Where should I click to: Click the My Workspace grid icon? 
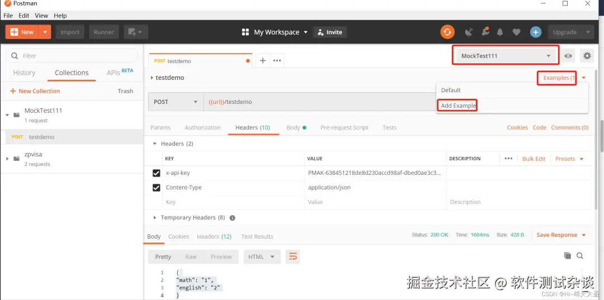pyautogui.click(x=246, y=32)
